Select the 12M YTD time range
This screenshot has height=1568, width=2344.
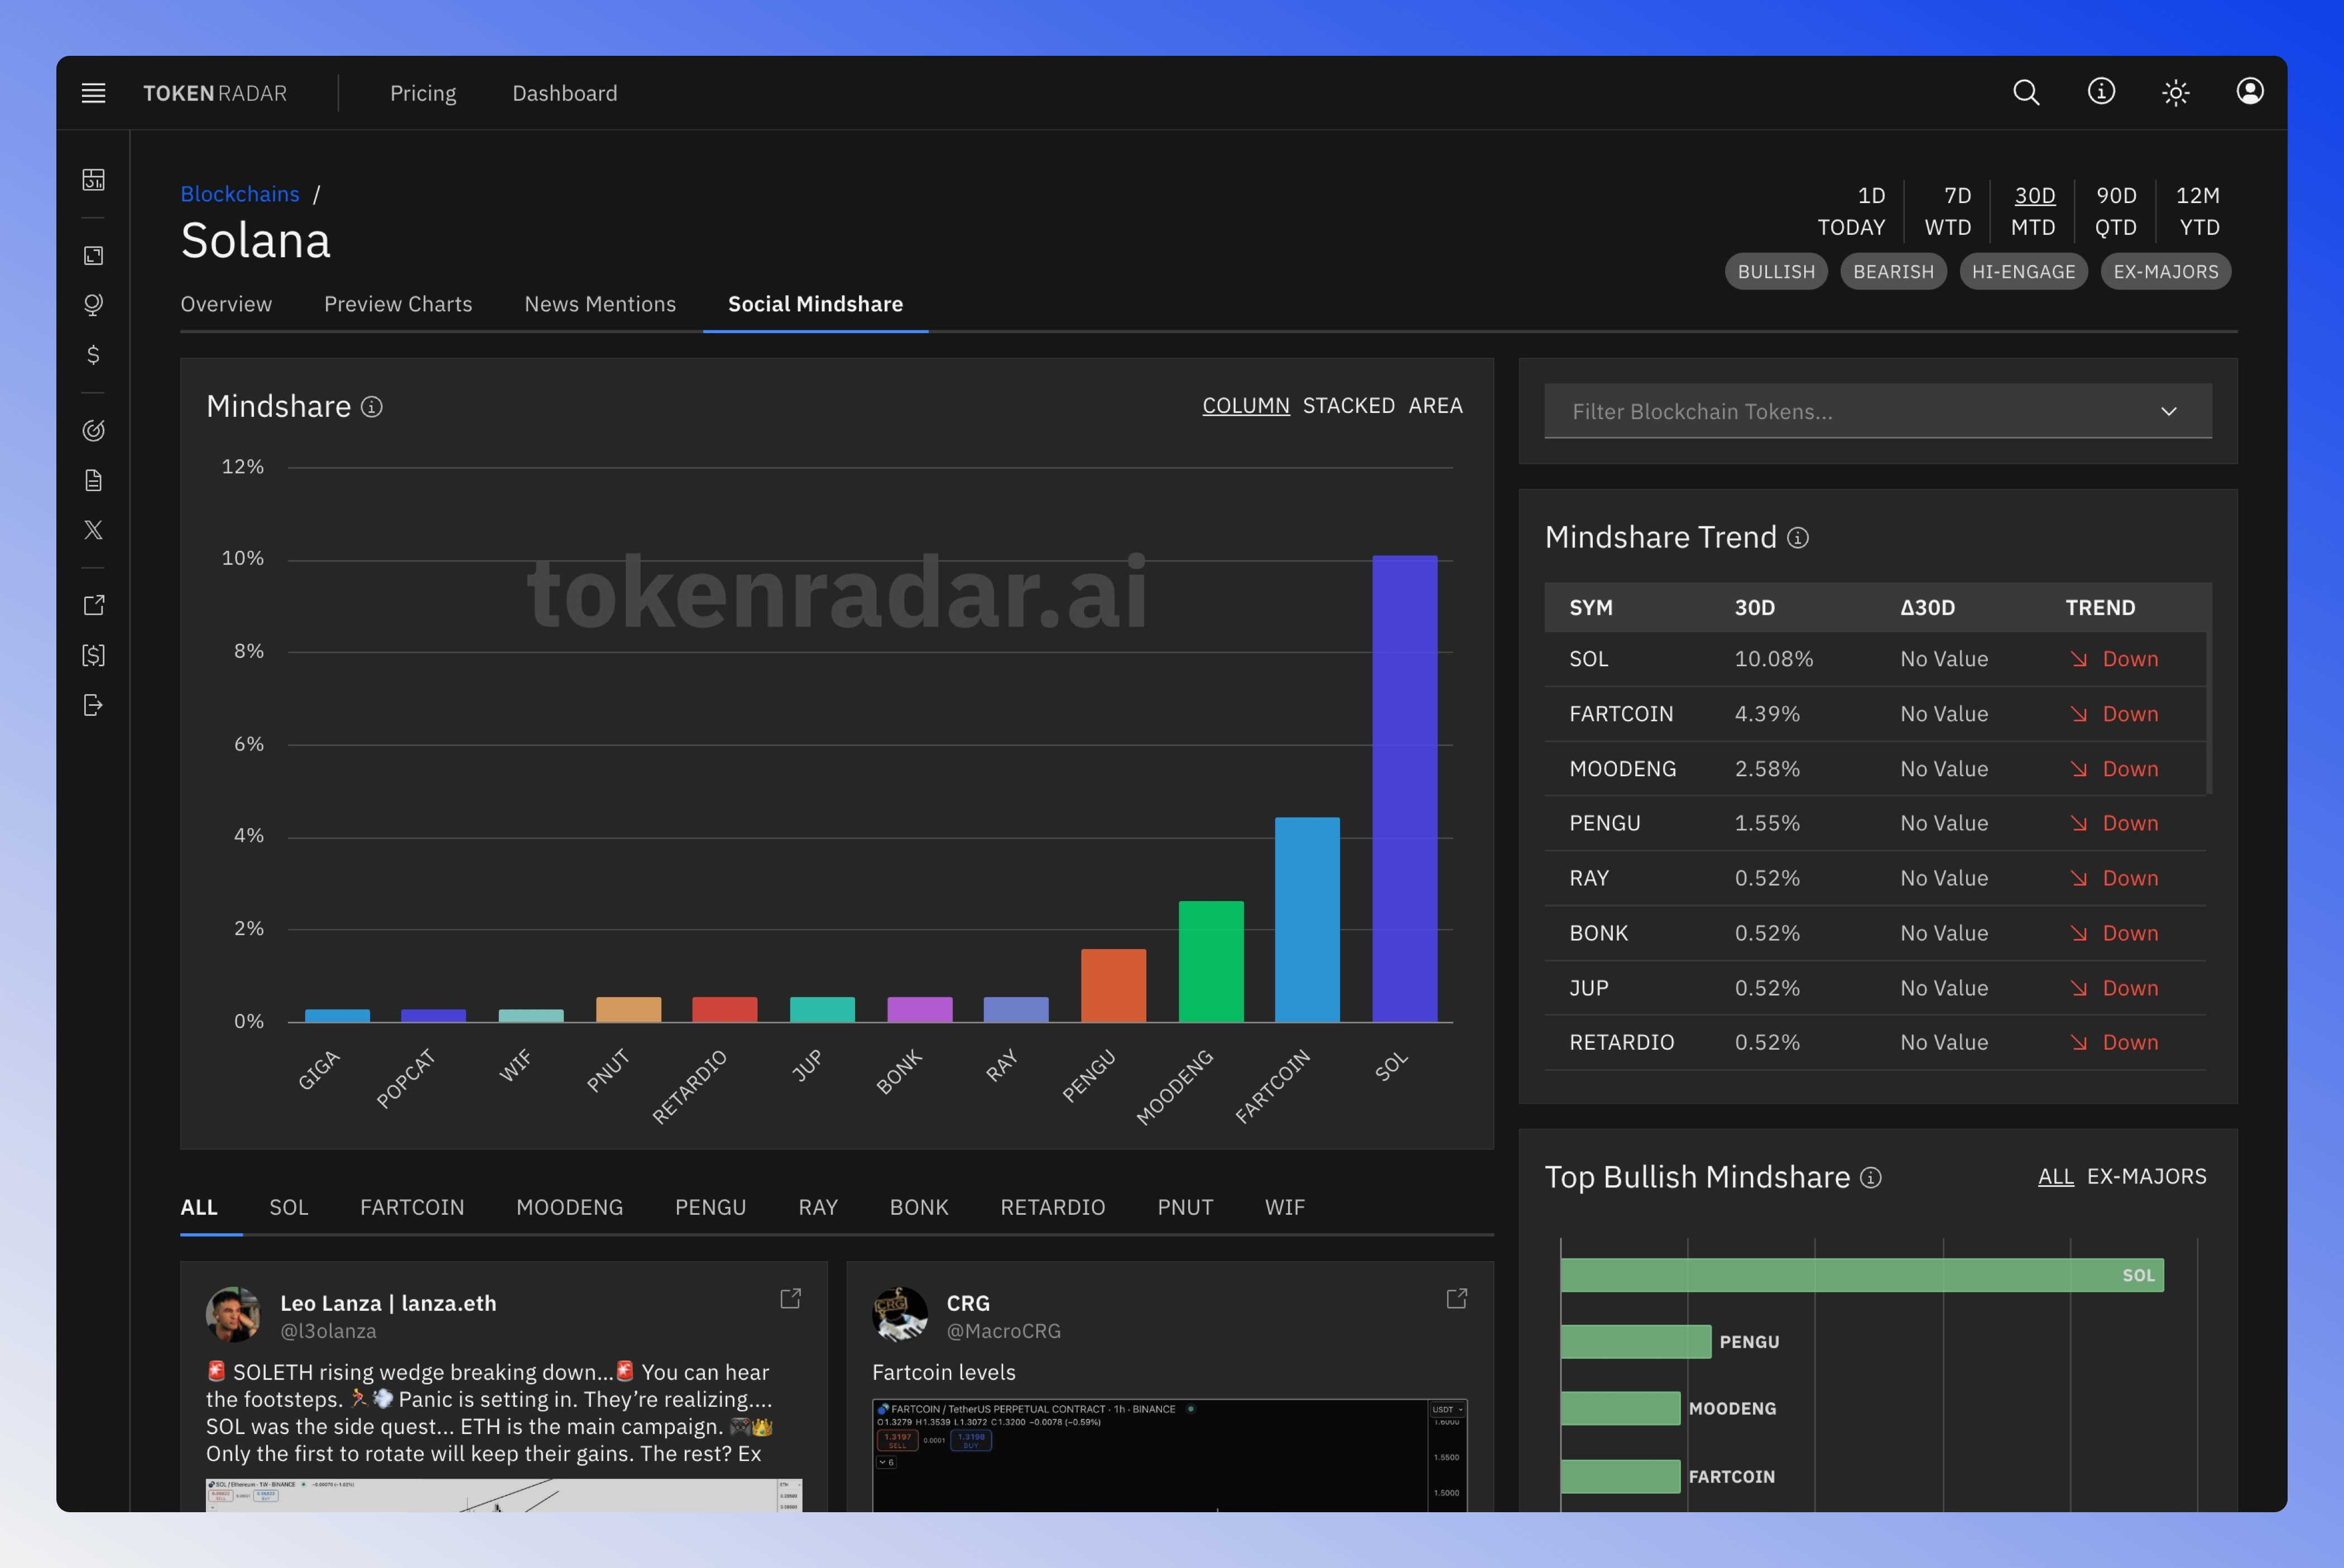coord(2198,211)
